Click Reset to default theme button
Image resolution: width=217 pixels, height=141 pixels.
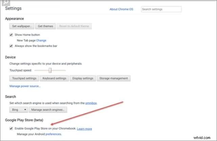pyautogui.click(x=74, y=26)
